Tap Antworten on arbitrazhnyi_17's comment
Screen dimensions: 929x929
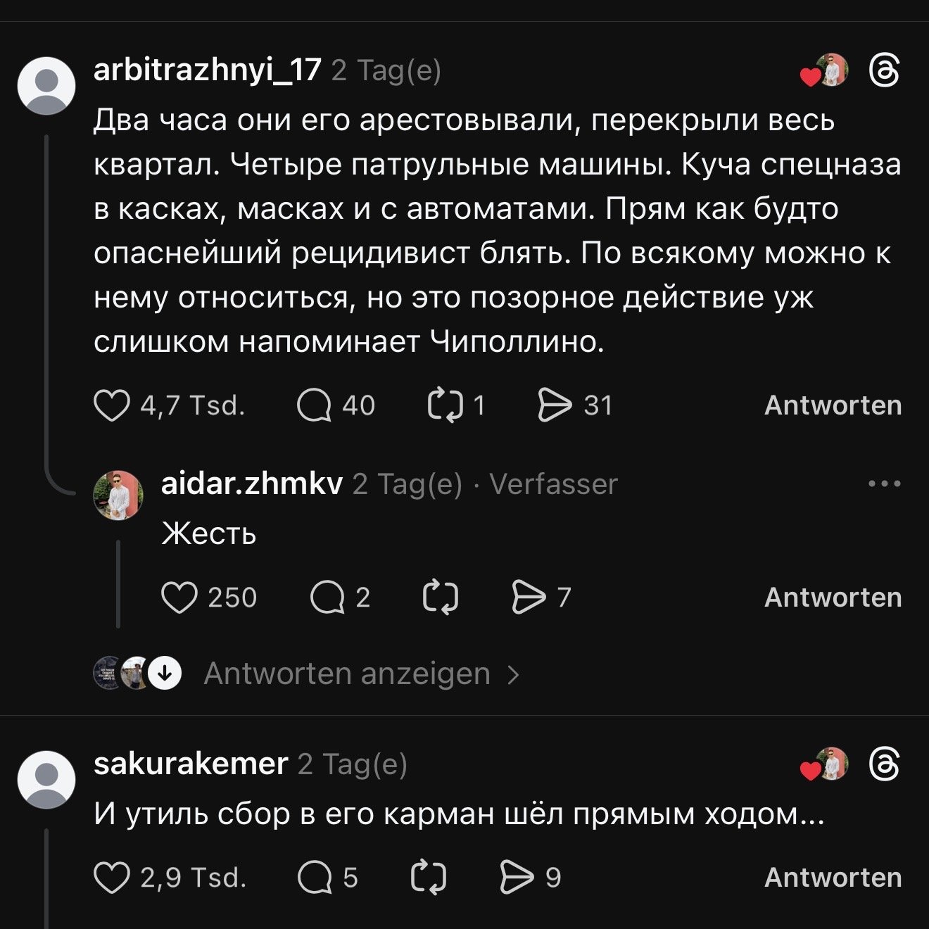coord(833,405)
